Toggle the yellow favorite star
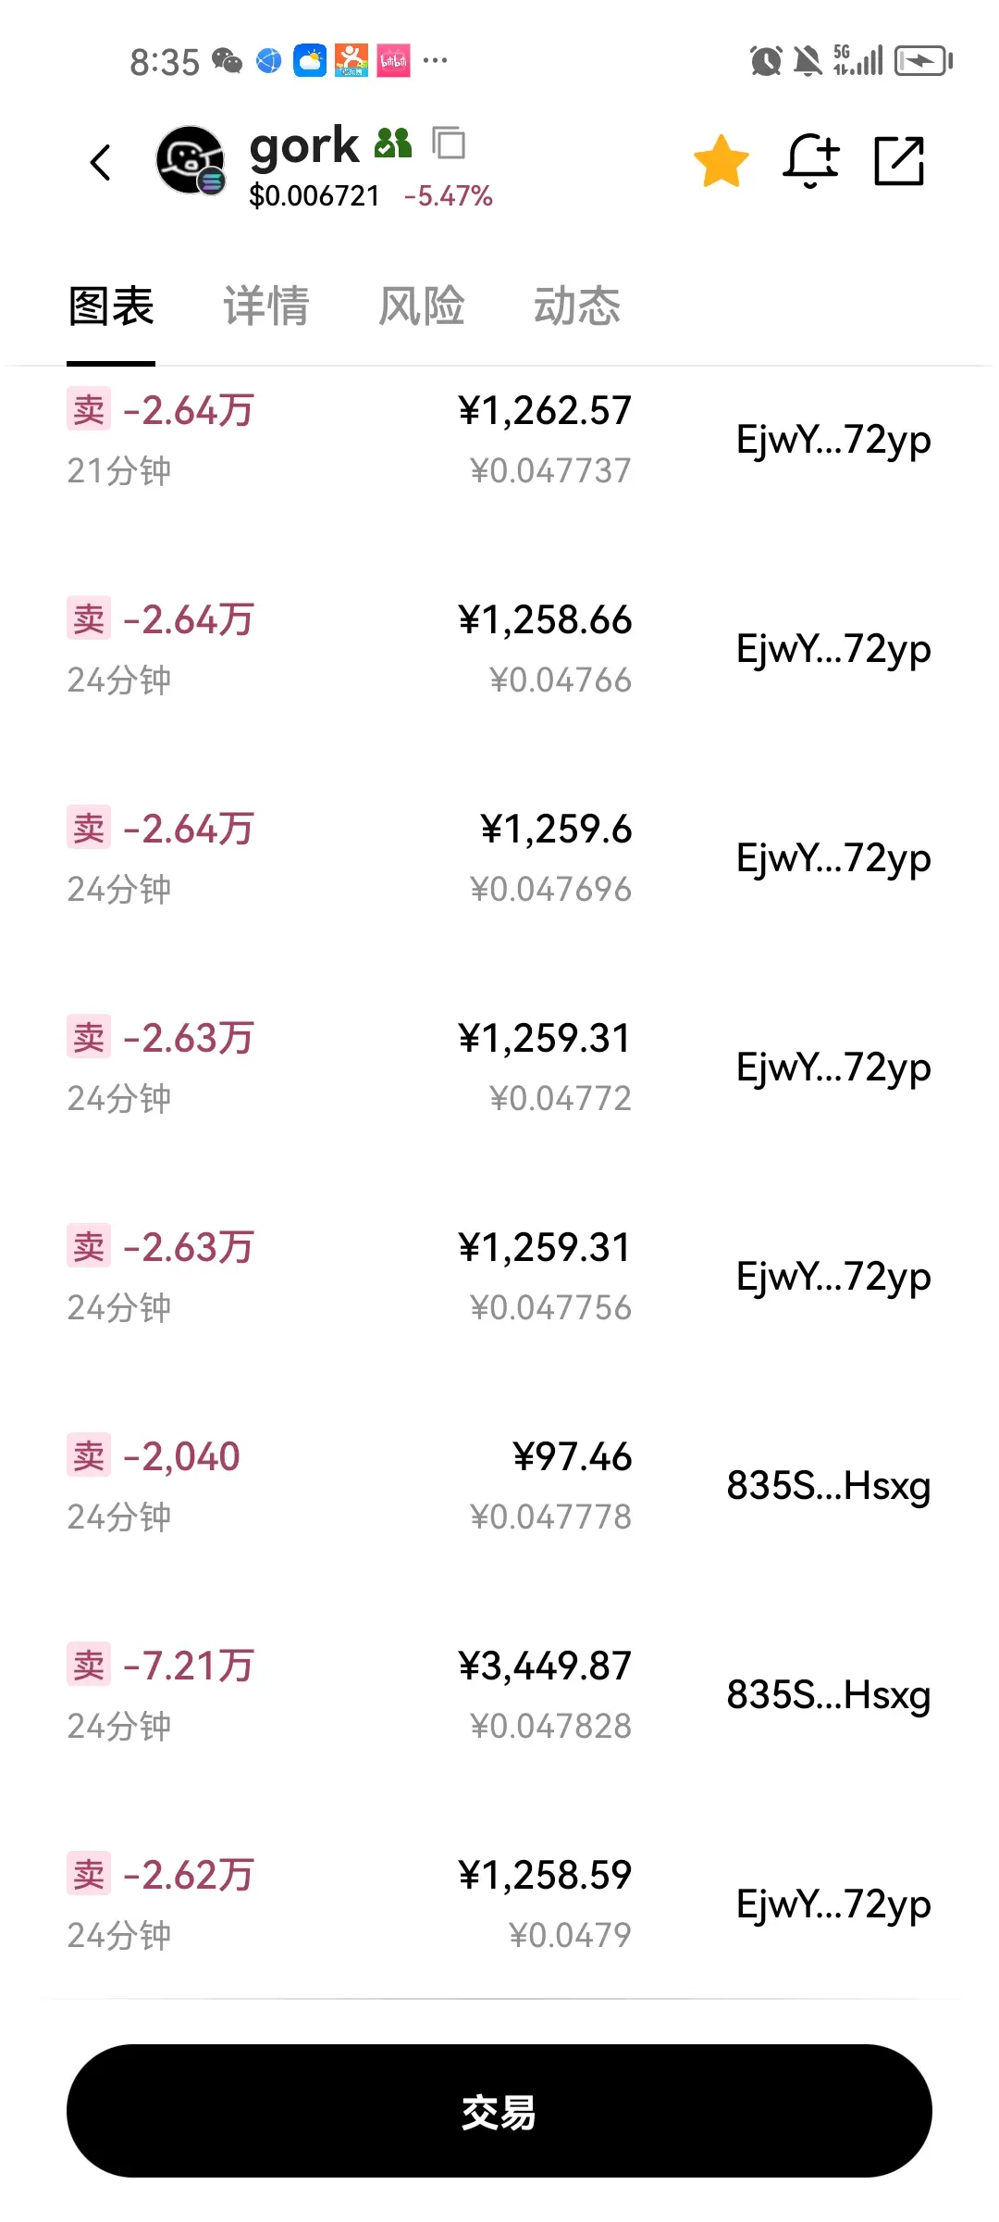The image size is (999, 2222). point(721,160)
